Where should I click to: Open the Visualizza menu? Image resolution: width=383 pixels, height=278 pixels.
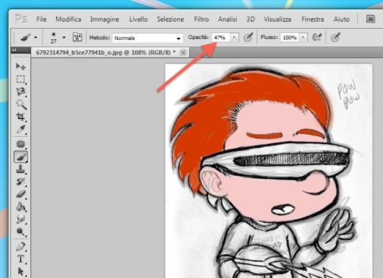[277, 19]
